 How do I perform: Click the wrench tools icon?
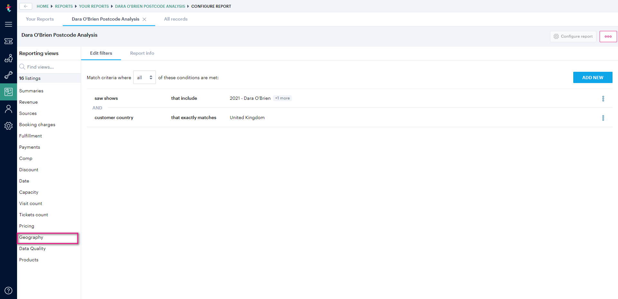coord(8,75)
